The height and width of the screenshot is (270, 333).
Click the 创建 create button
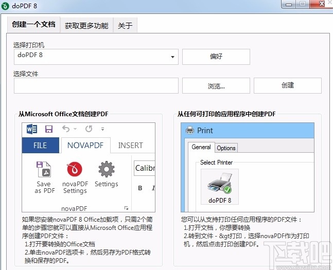pyautogui.click(x=288, y=85)
